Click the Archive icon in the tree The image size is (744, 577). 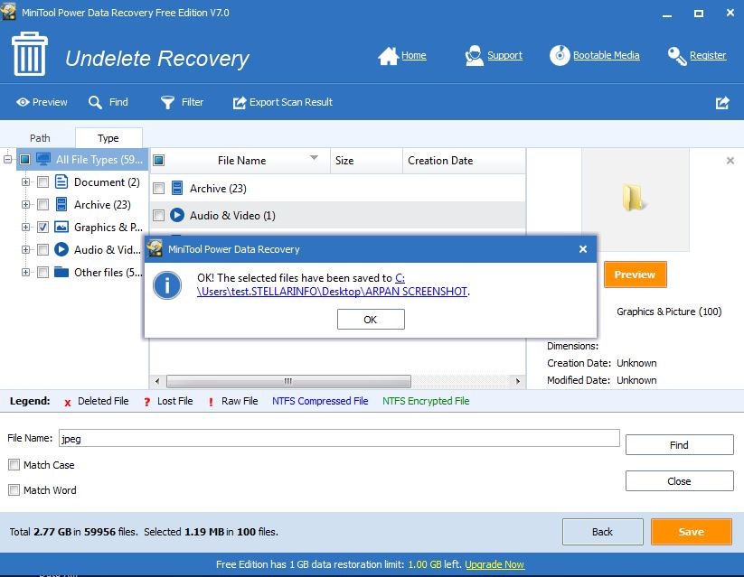[61, 204]
